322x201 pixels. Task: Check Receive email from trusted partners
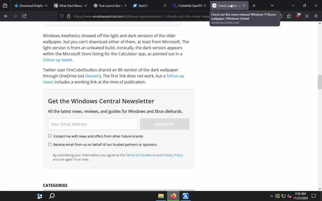(50, 144)
